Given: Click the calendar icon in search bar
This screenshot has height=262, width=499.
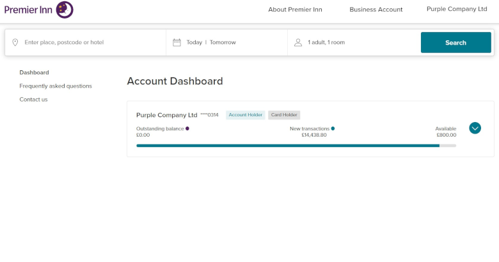Looking at the screenshot, I should click(177, 43).
